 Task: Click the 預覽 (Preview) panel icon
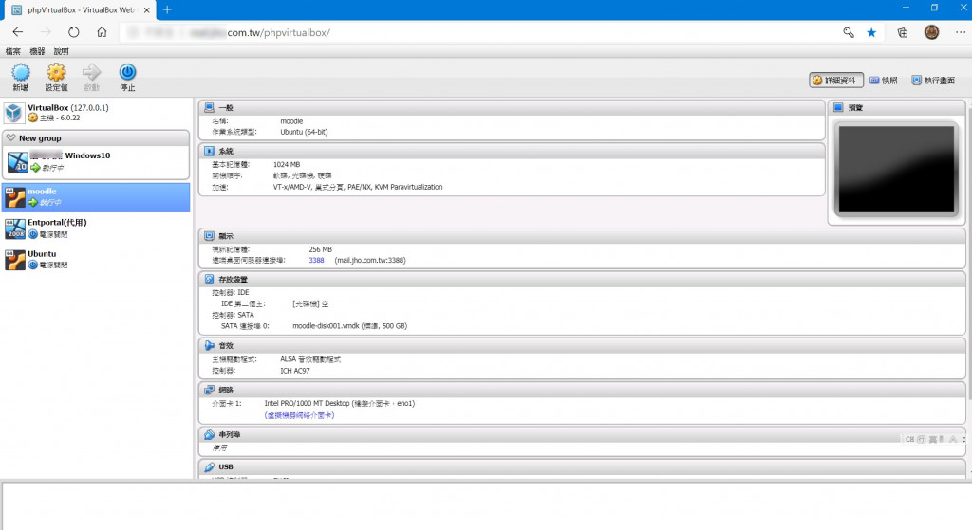[838, 108]
